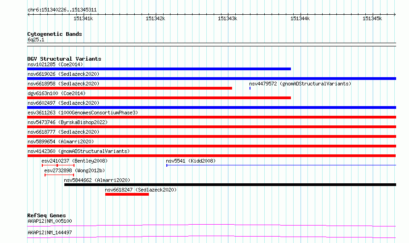This screenshot has height=243, width=409.
Task: Click the chr6:151340226..151345311 region label
Action: point(62,10)
